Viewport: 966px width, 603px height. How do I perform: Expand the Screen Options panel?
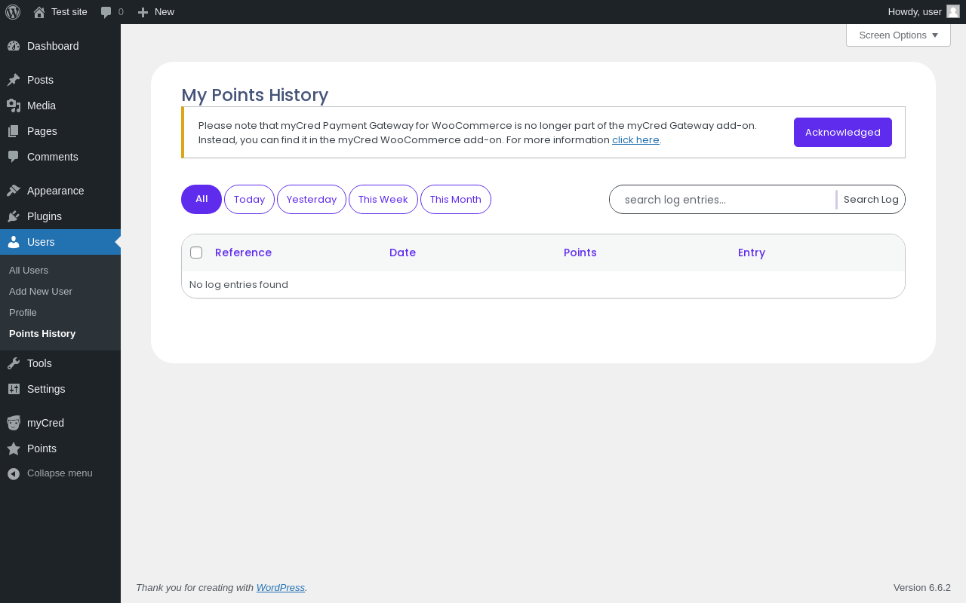click(898, 35)
